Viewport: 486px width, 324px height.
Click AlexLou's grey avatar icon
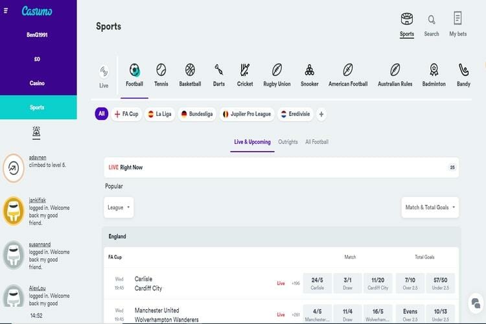(14, 296)
